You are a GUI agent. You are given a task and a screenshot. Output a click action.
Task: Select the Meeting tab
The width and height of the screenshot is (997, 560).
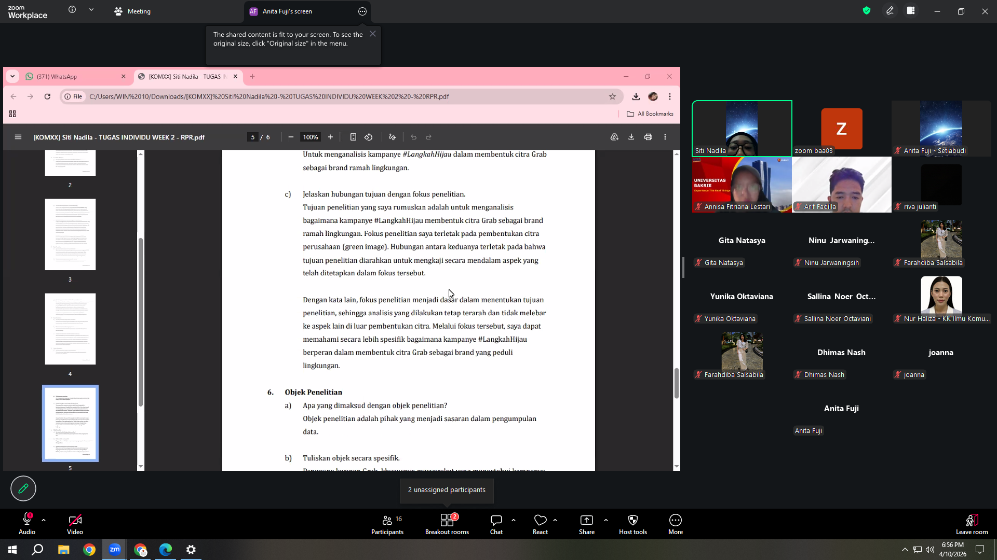(x=132, y=11)
